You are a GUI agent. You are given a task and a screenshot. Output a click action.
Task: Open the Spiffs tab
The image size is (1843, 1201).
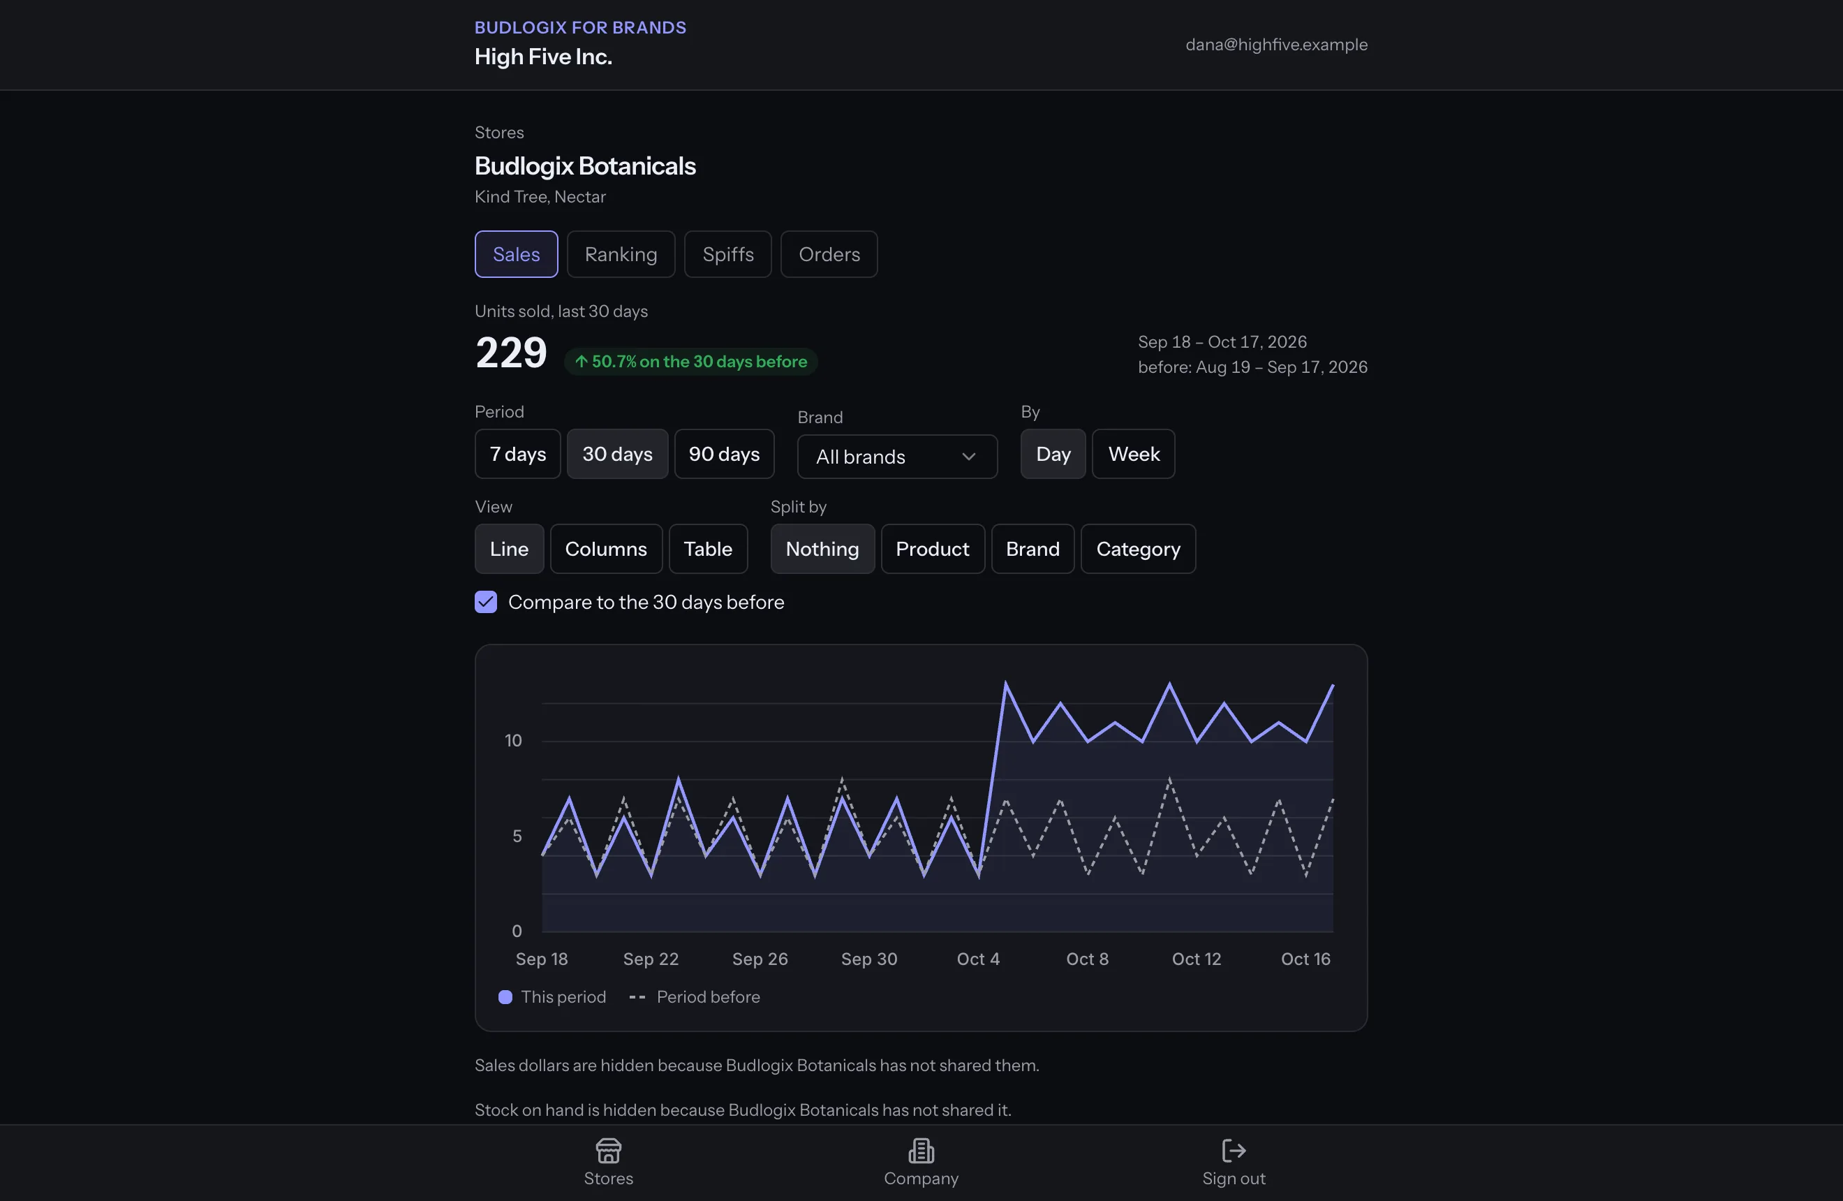pyautogui.click(x=728, y=254)
